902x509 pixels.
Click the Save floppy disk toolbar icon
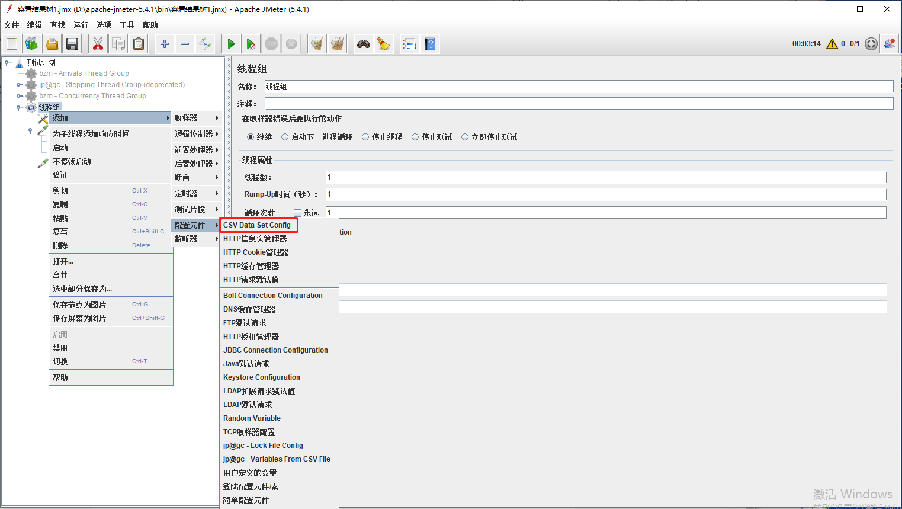(x=72, y=44)
